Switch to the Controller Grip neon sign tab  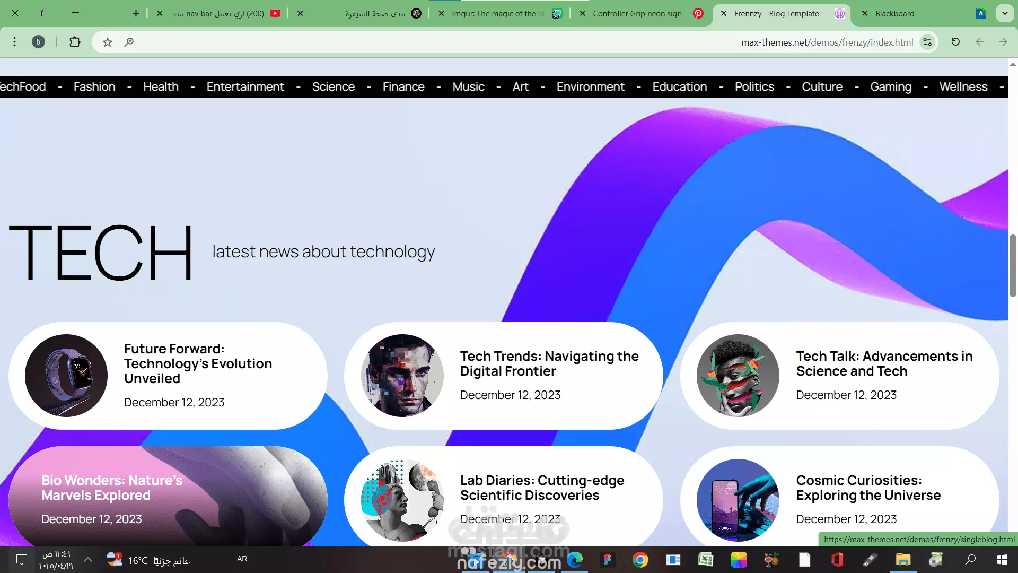coord(637,14)
